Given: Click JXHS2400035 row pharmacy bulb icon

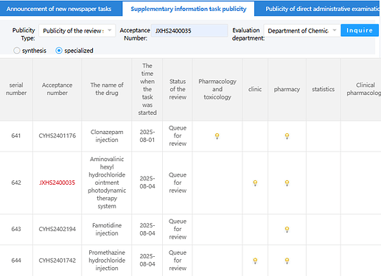Looking at the screenshot, I should click(287, 183).
